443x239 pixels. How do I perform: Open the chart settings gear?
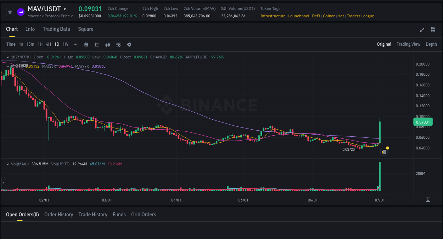point(129,44)
